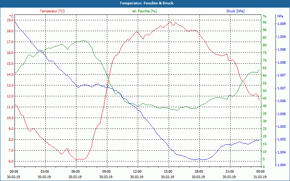Click the 45 humidity axis value

[265, 98]
